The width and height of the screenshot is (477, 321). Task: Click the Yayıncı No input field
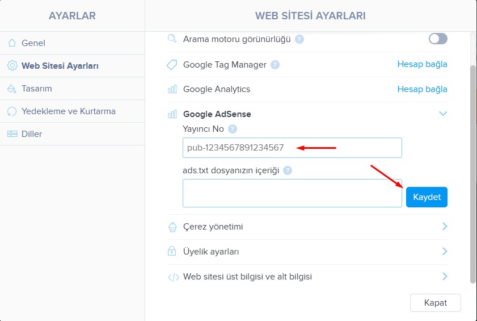292,148
